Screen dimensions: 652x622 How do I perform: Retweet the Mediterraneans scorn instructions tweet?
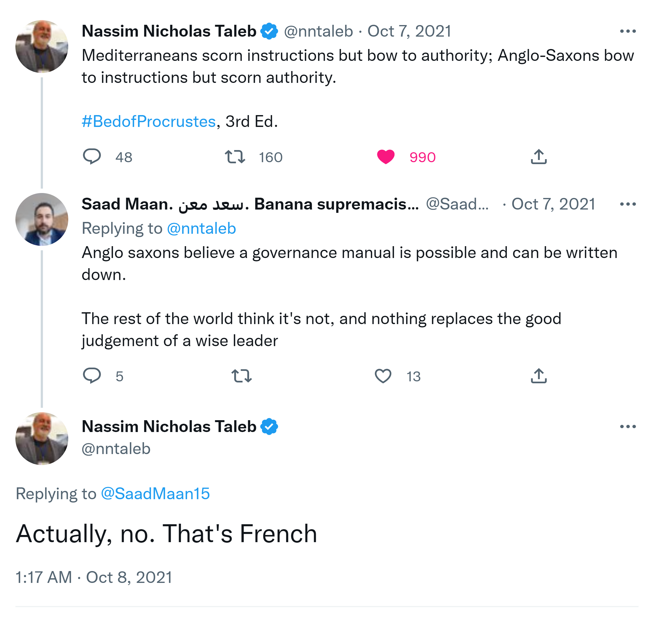click(x=235, y=156)
